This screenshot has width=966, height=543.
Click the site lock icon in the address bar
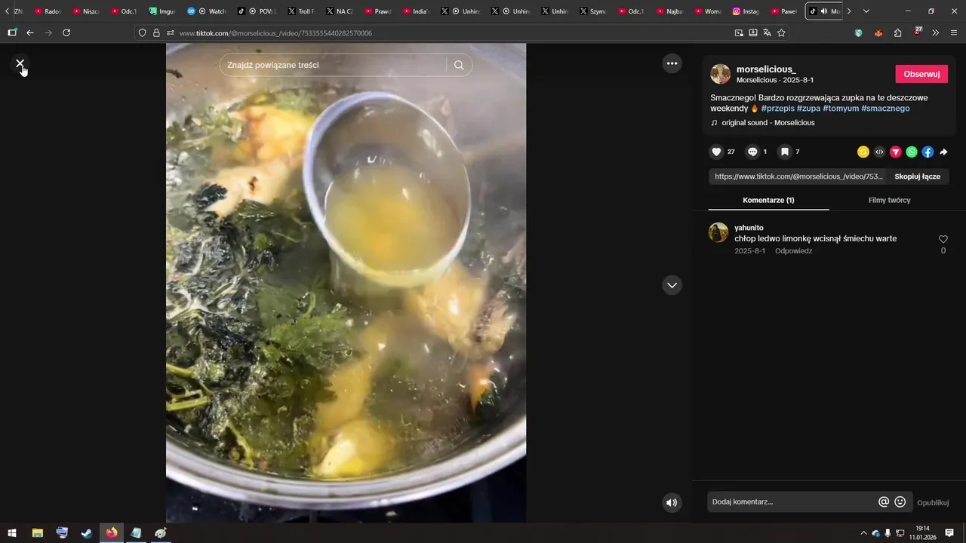pos(156,33)
